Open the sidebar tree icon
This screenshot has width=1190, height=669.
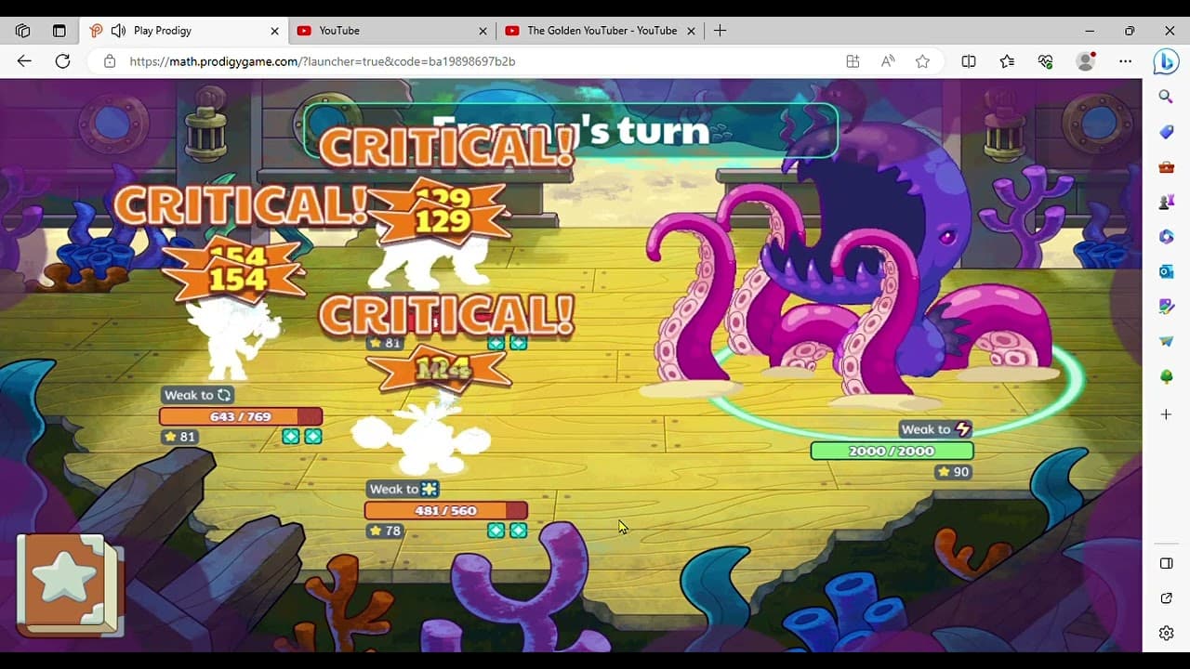[x=1166, y=376]
